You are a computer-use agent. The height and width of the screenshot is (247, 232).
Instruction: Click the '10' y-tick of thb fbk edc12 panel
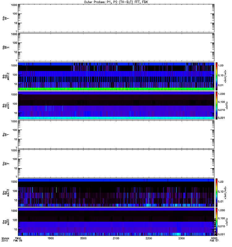(15, 84)
